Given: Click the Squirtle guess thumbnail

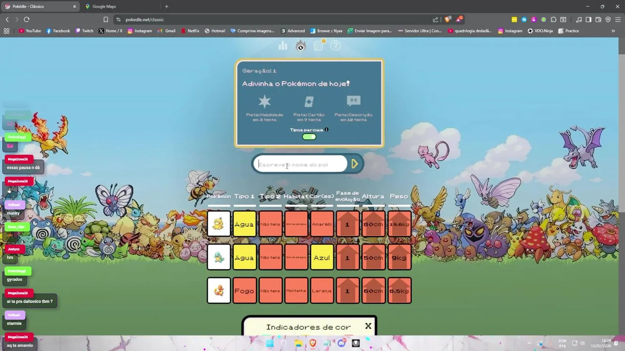Looking at the screenshot, I should click(x=219, y=257).
